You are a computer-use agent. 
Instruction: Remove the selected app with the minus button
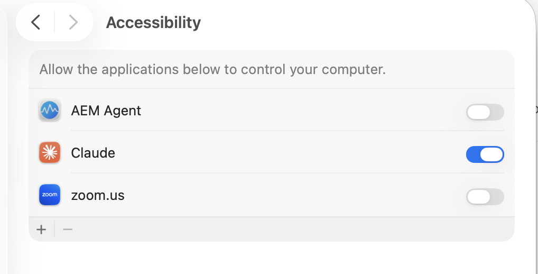68,229
